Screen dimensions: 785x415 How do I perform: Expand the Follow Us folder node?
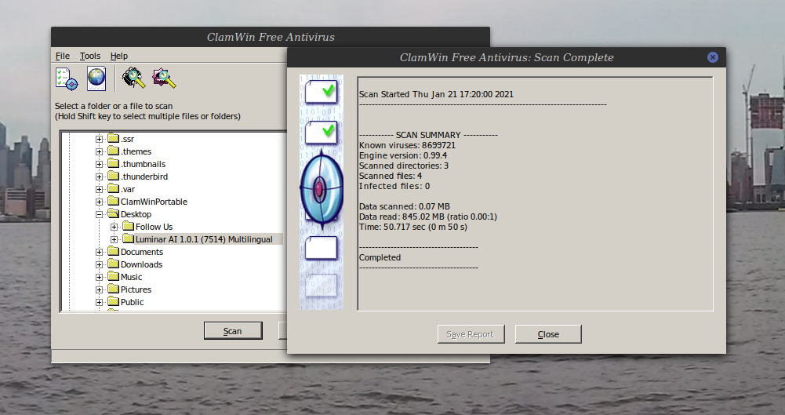click(114, 227)
